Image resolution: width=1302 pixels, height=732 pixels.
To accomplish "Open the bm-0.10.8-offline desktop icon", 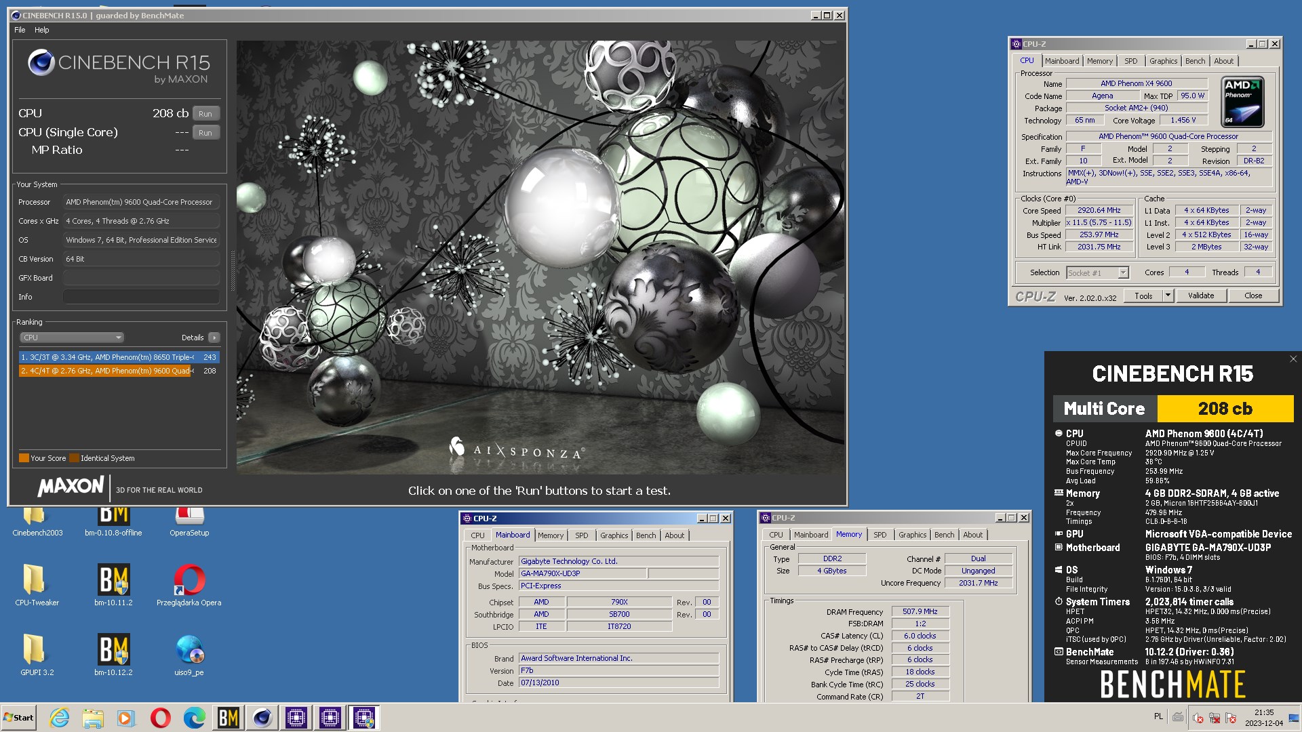I will click(x=113, y=521).
